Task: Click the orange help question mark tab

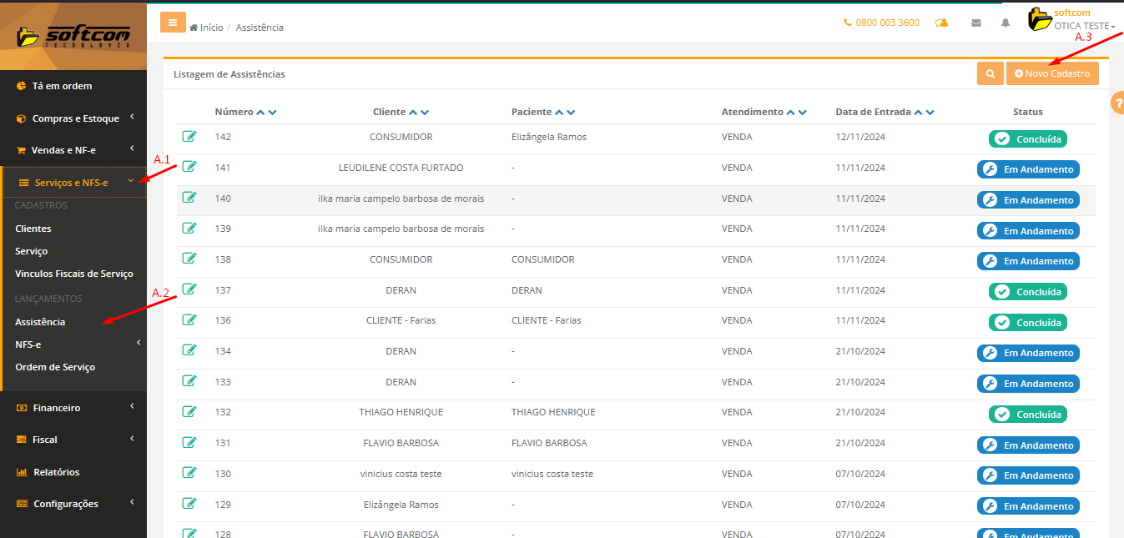Action: (x=1118, y=103)
